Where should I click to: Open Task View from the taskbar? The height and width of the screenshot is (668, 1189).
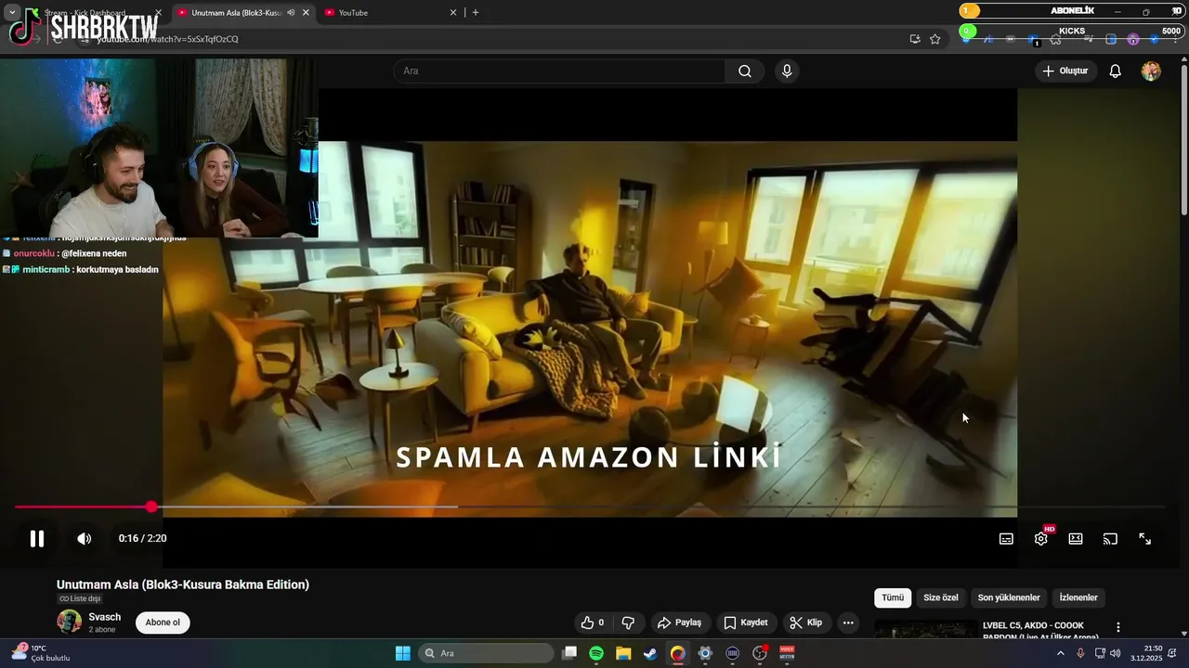click(x=570, y=653)
